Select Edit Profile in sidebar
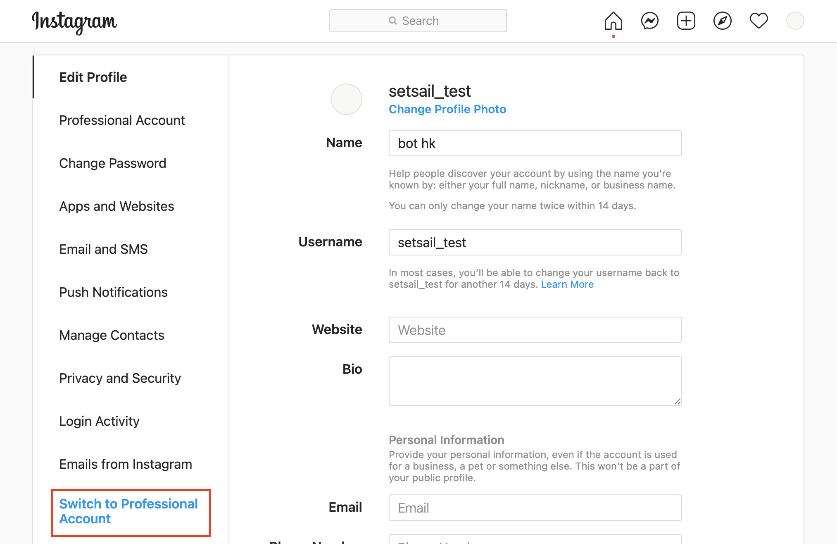 [x=93, y=77]
